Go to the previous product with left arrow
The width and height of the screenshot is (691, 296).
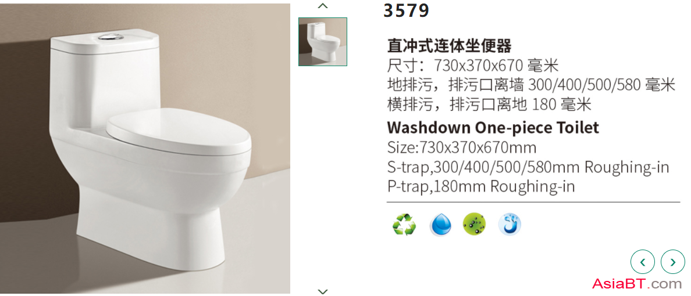tap(643, 262)
